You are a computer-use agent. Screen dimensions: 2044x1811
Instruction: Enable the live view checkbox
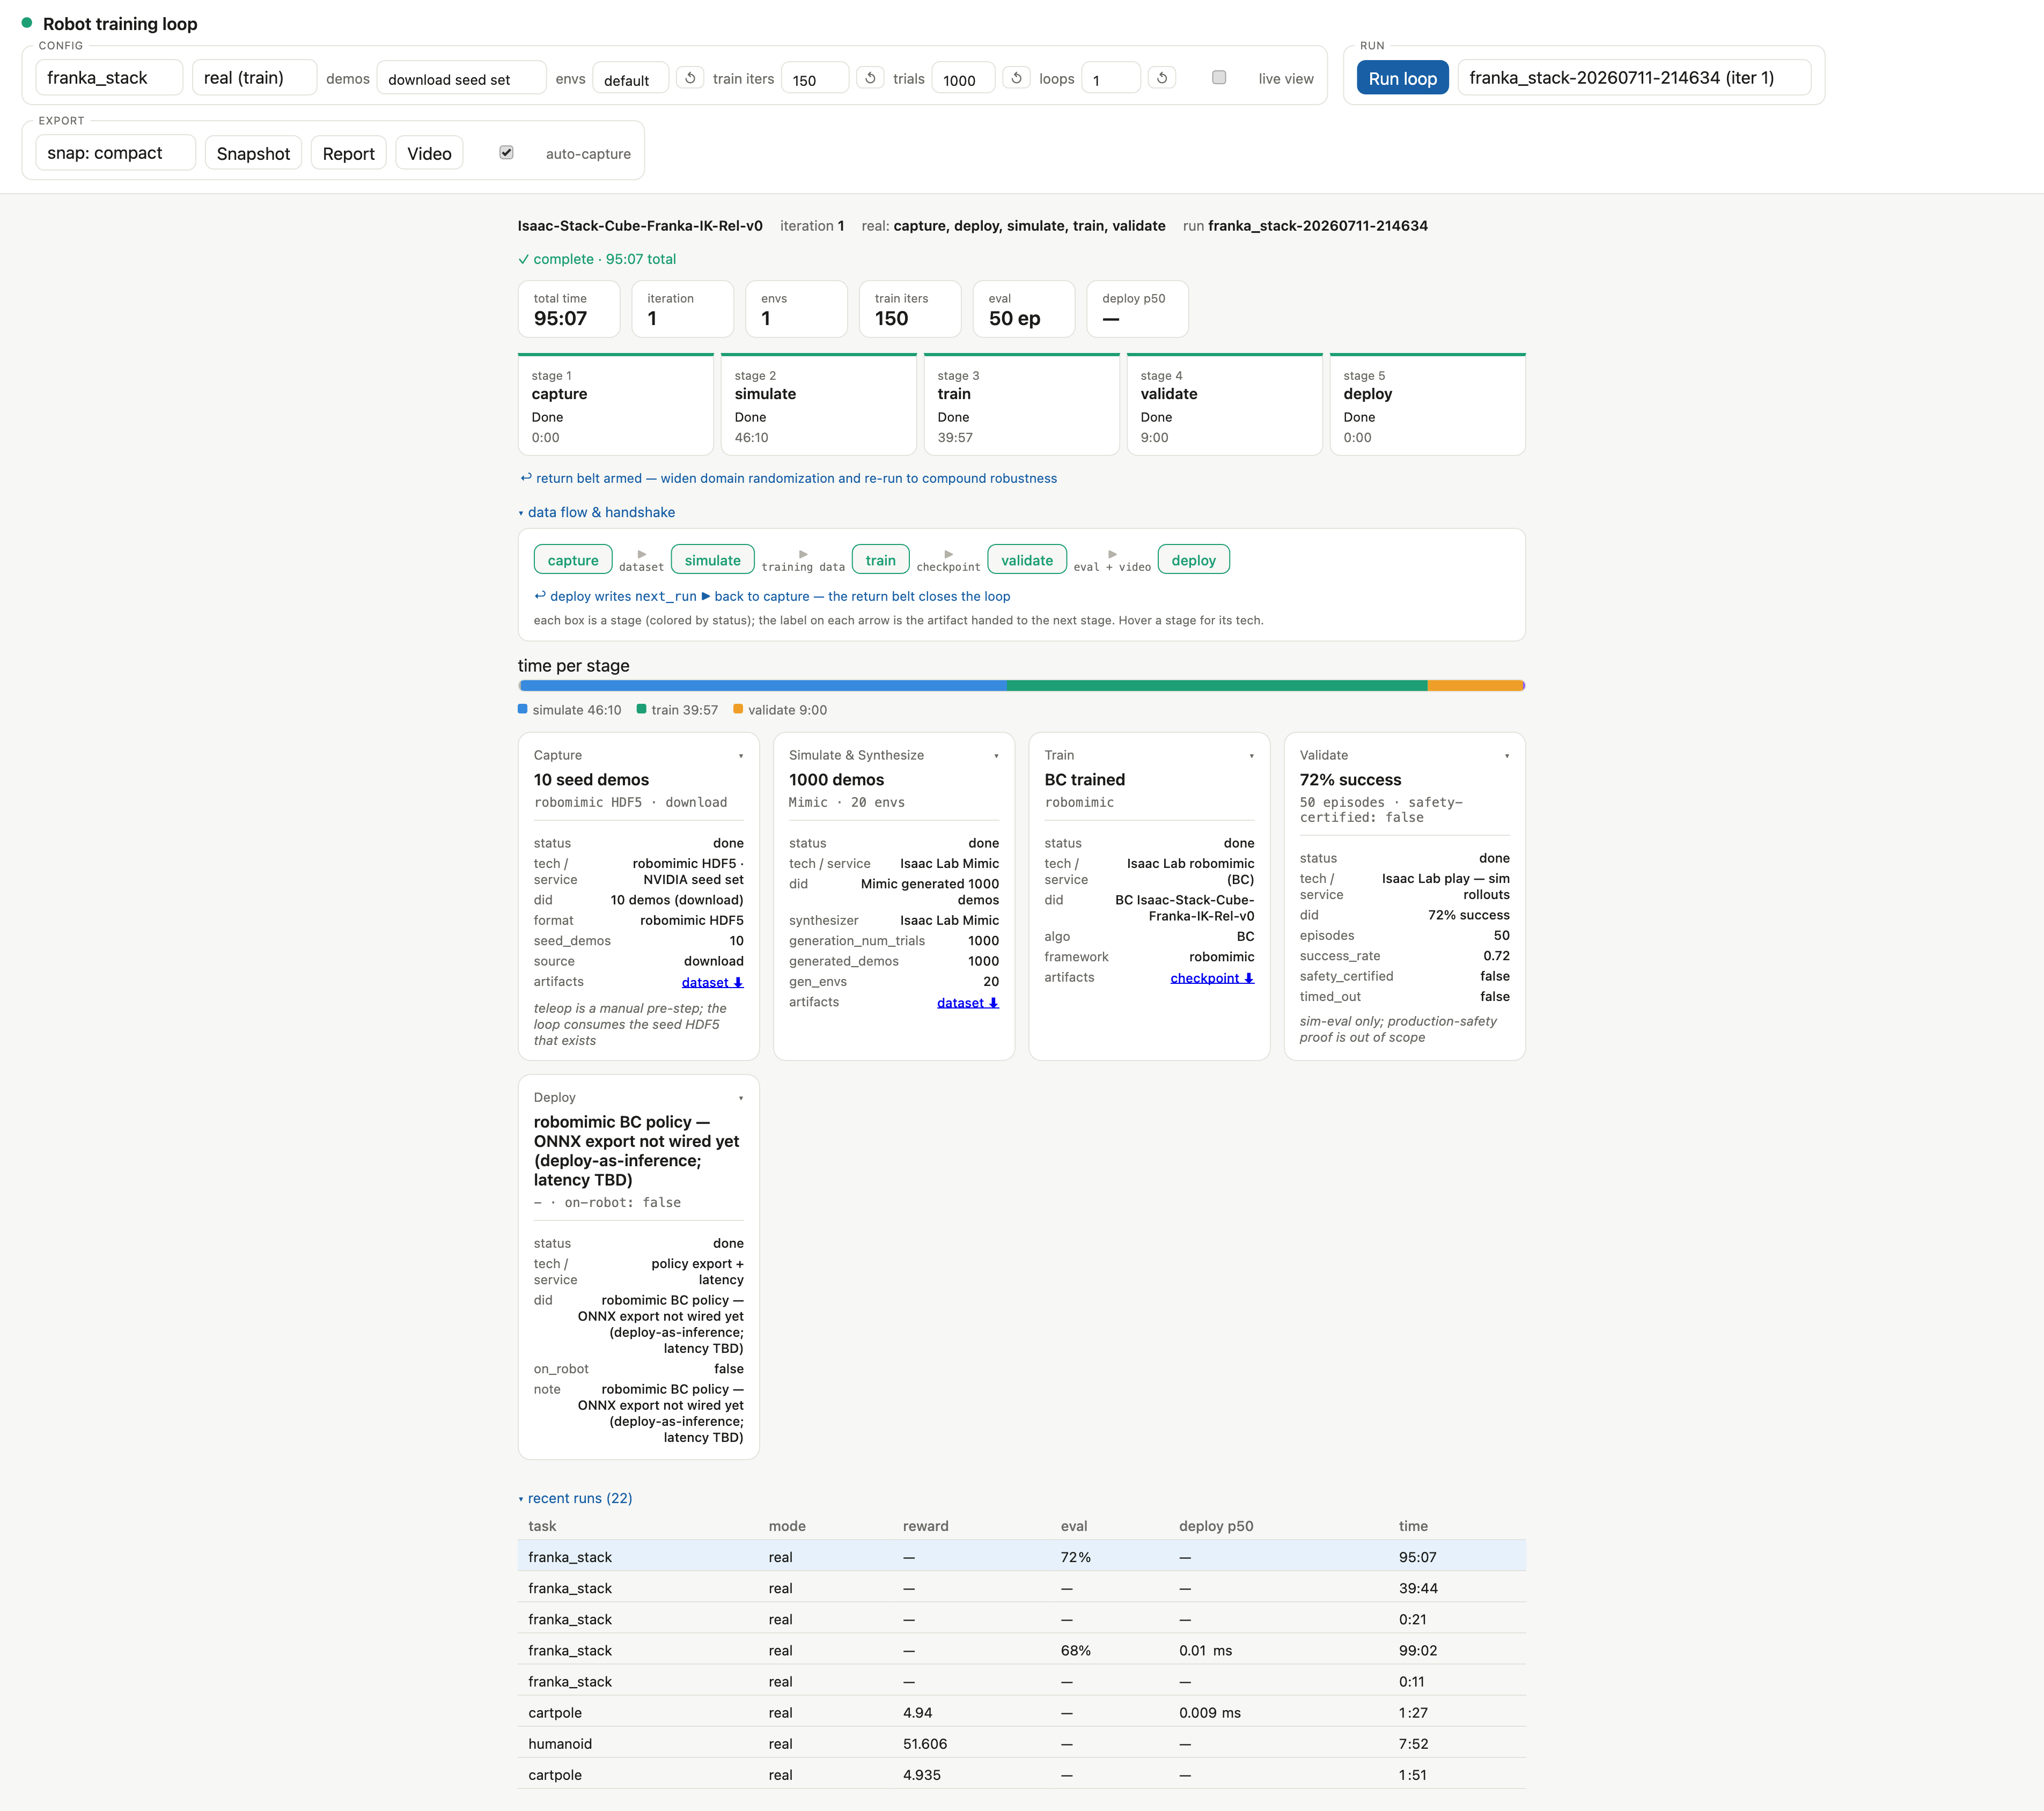coord(1218,78)
